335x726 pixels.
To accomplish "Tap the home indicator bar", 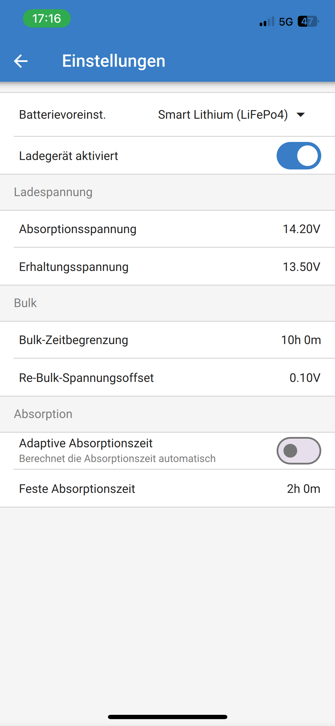I will (x=167, y=717).
